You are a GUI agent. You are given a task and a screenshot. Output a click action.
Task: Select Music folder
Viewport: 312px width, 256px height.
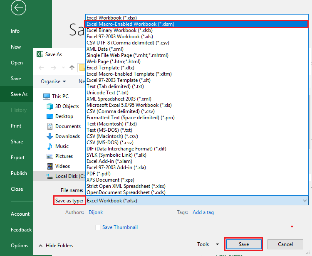point(58,146)
